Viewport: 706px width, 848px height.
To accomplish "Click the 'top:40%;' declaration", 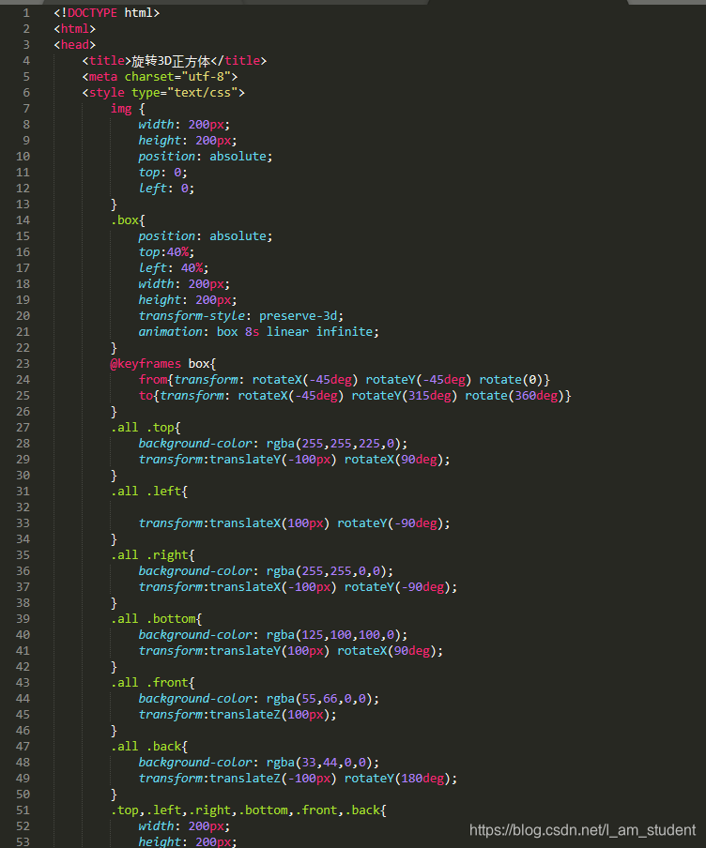I will [166, 252].
